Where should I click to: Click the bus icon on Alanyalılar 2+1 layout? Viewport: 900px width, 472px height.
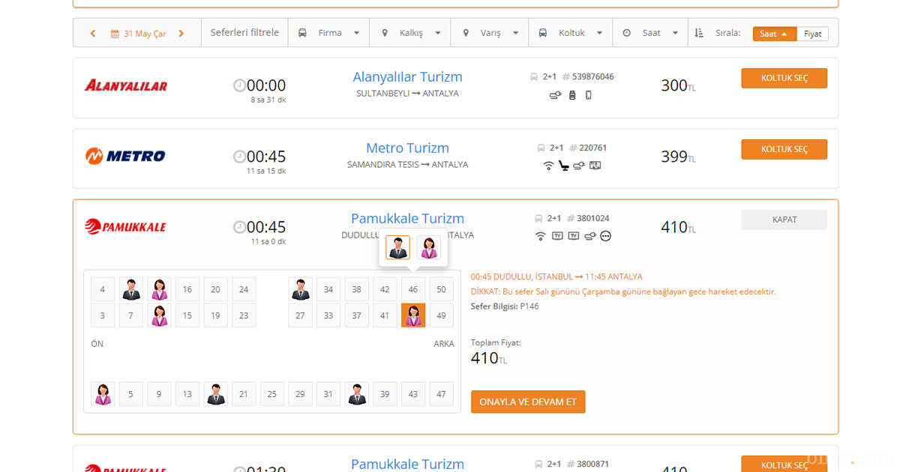click(x=534, y=76)
